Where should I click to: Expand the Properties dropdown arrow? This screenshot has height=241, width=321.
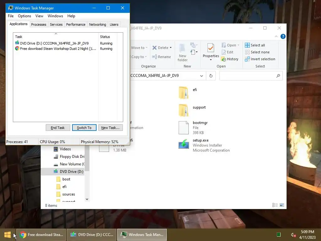point(211,60)
